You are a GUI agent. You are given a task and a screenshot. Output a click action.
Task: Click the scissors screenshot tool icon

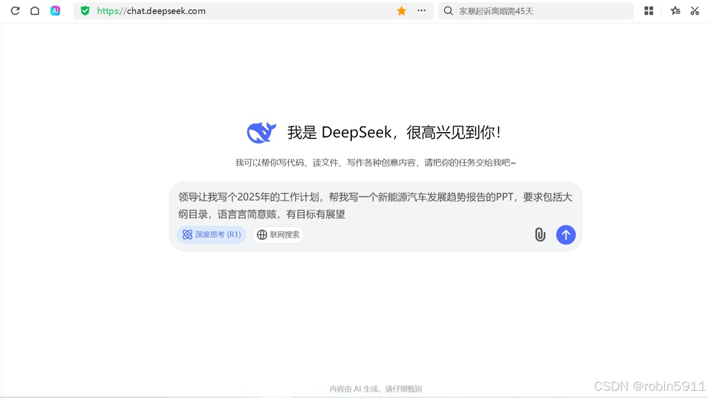click(695, 11)
